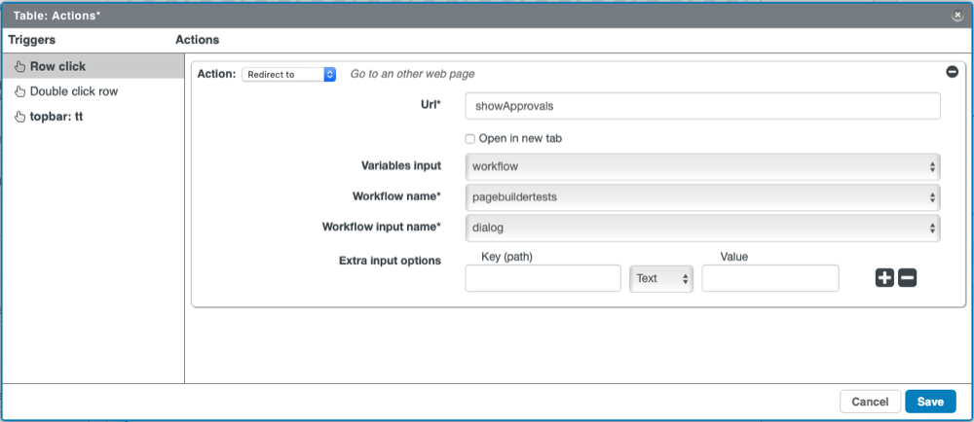Click the Workflow input name label

[382, 227]
